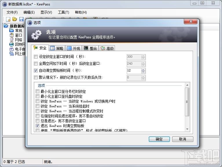Close the 选项 dialog with red X
This screenshot has height=167, width=222.
190,21
